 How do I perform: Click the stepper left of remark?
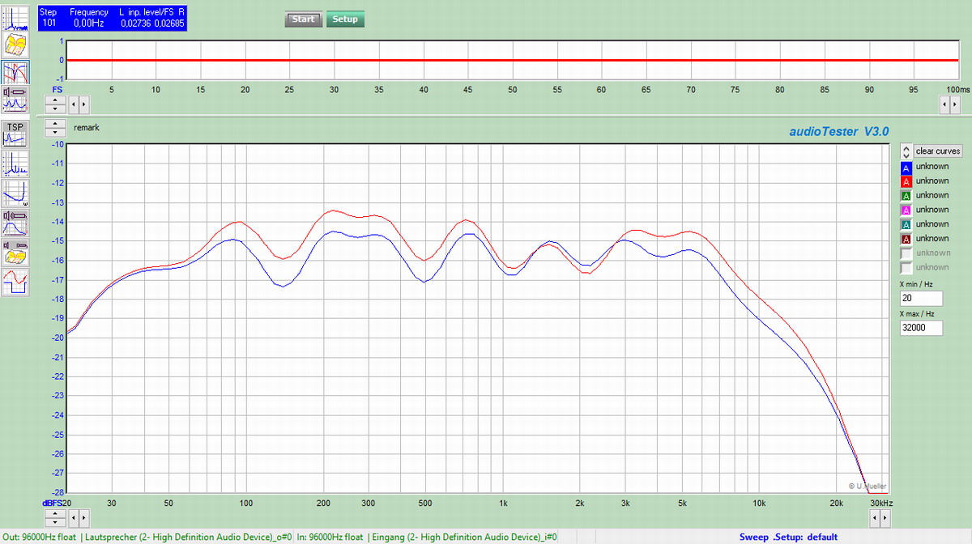pyautogui.click(x=54, y=128)
